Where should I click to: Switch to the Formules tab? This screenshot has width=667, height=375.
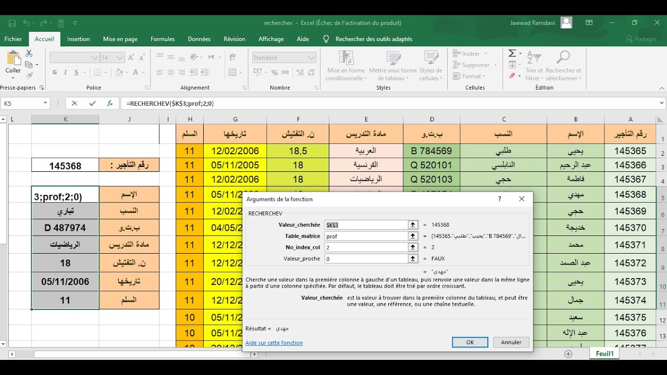pos(163,39)
